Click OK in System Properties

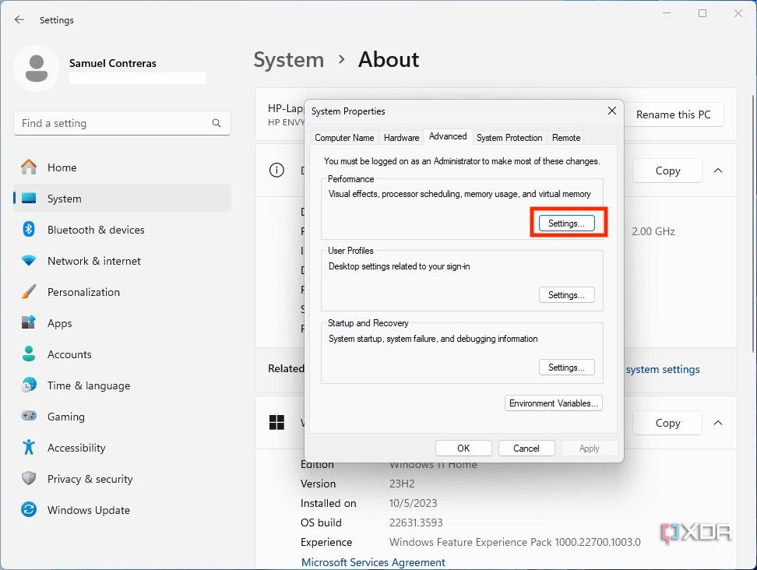[x=463, y=448]
